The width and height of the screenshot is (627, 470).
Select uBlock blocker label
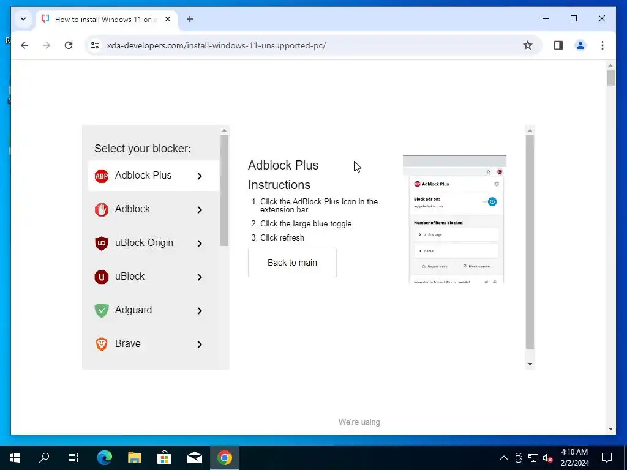130,276
